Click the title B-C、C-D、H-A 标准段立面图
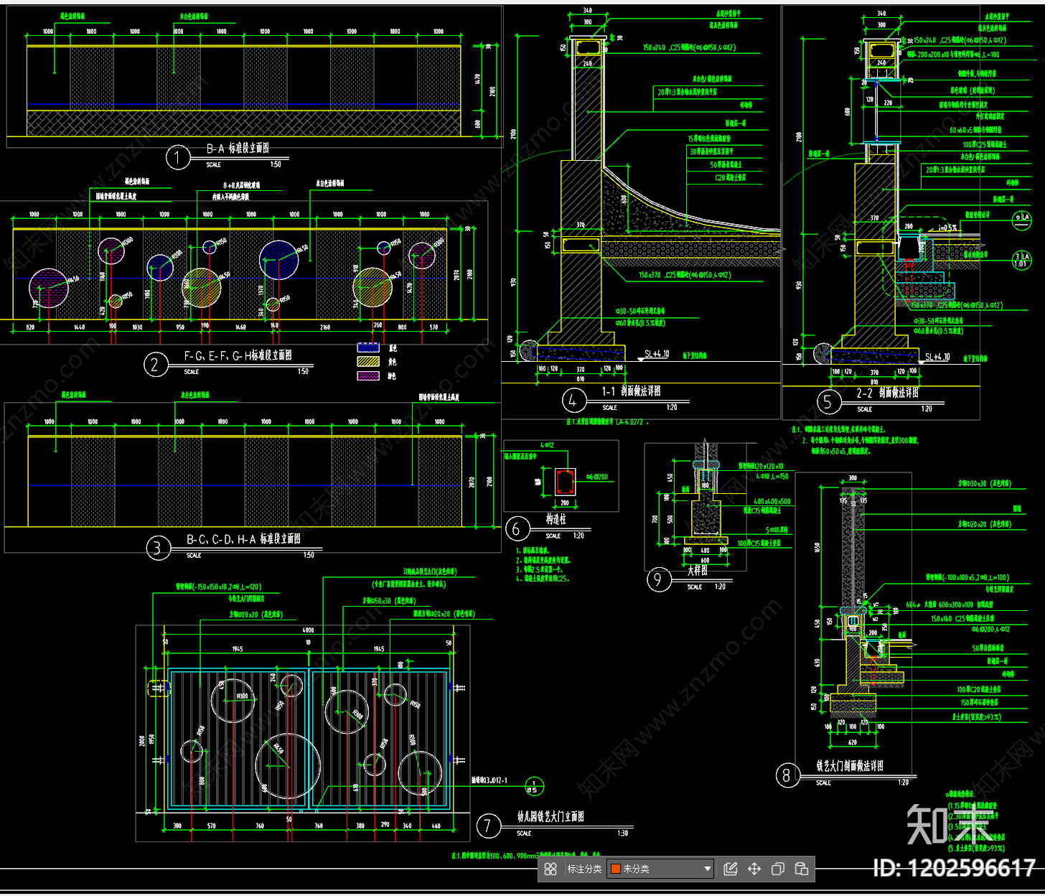This screenshot has height=896, width=1045. click(244, 539)
